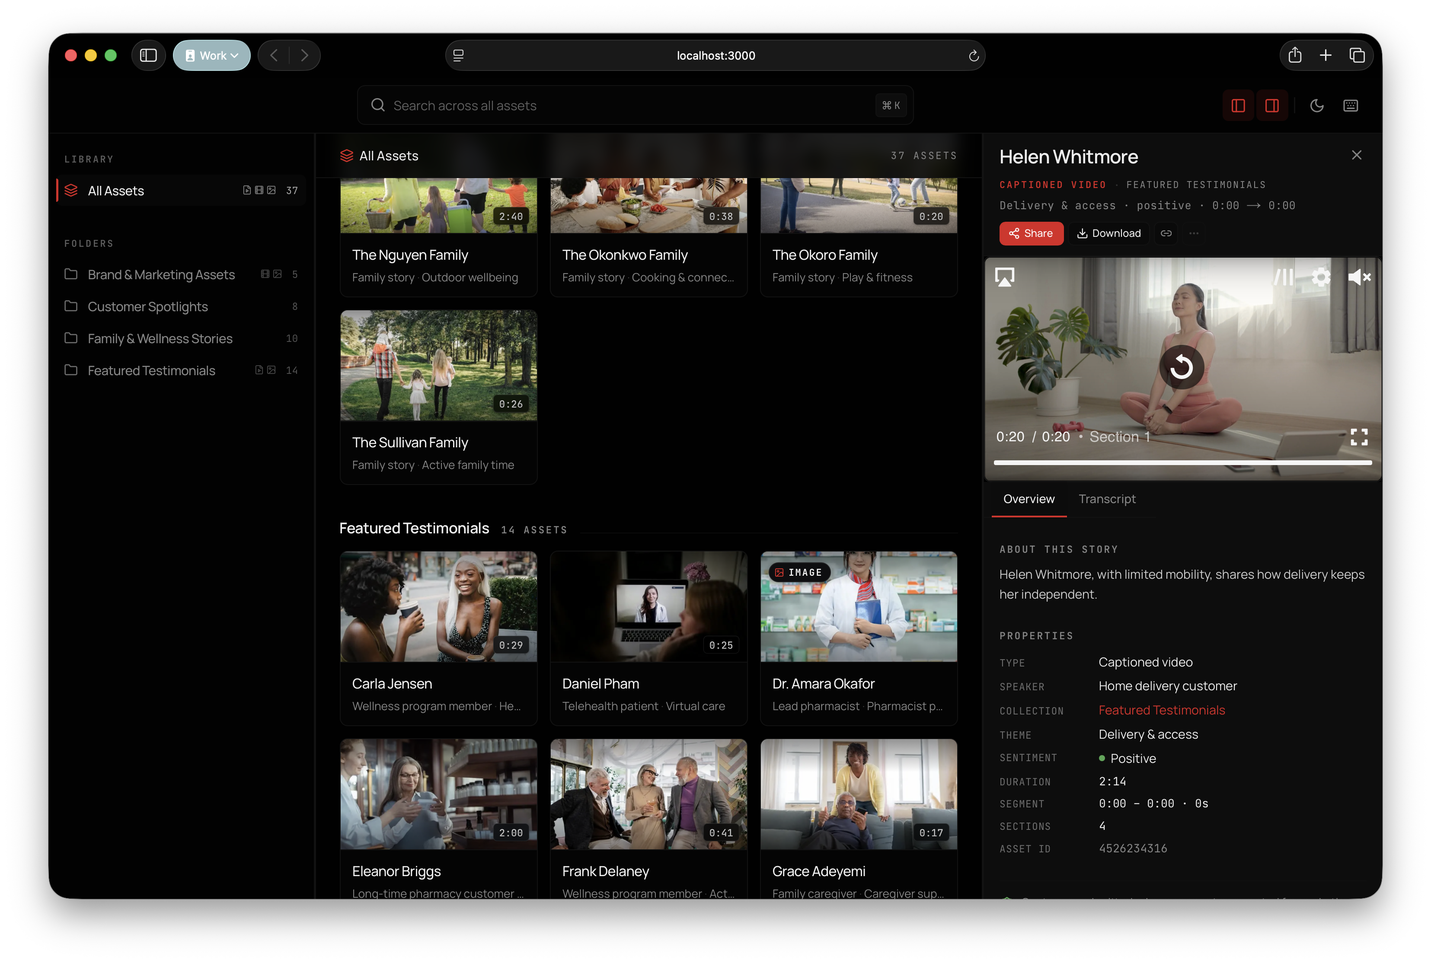Click the folder icon beside Customer Spotlights

(71, 306)
